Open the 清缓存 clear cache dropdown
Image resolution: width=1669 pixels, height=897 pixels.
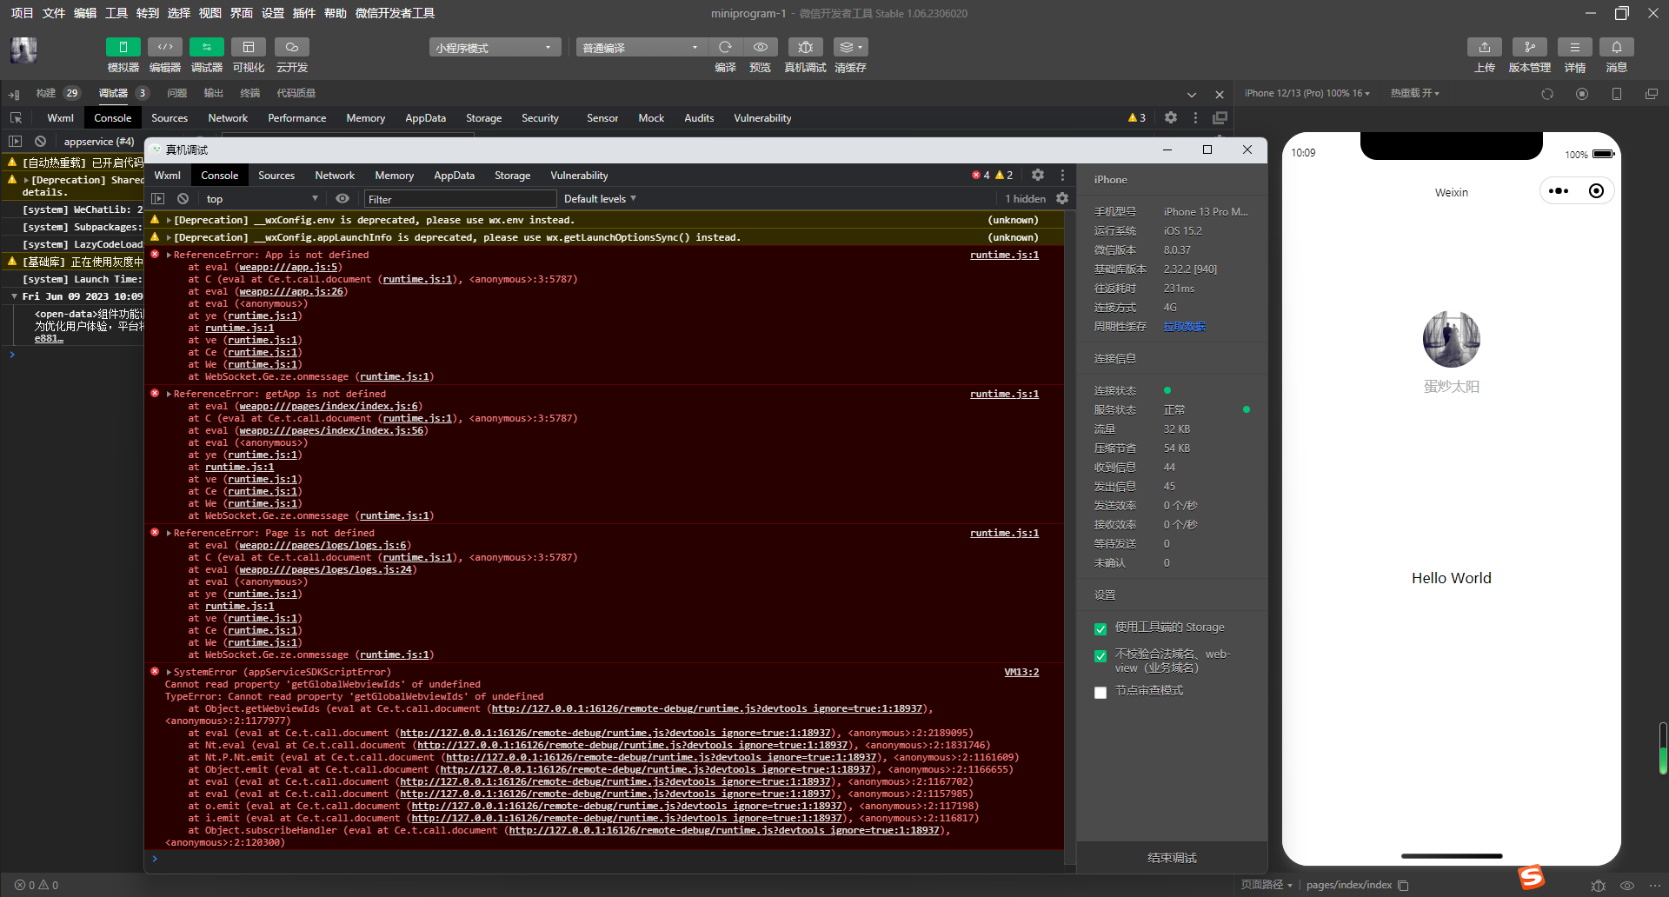tap(850, 47)
